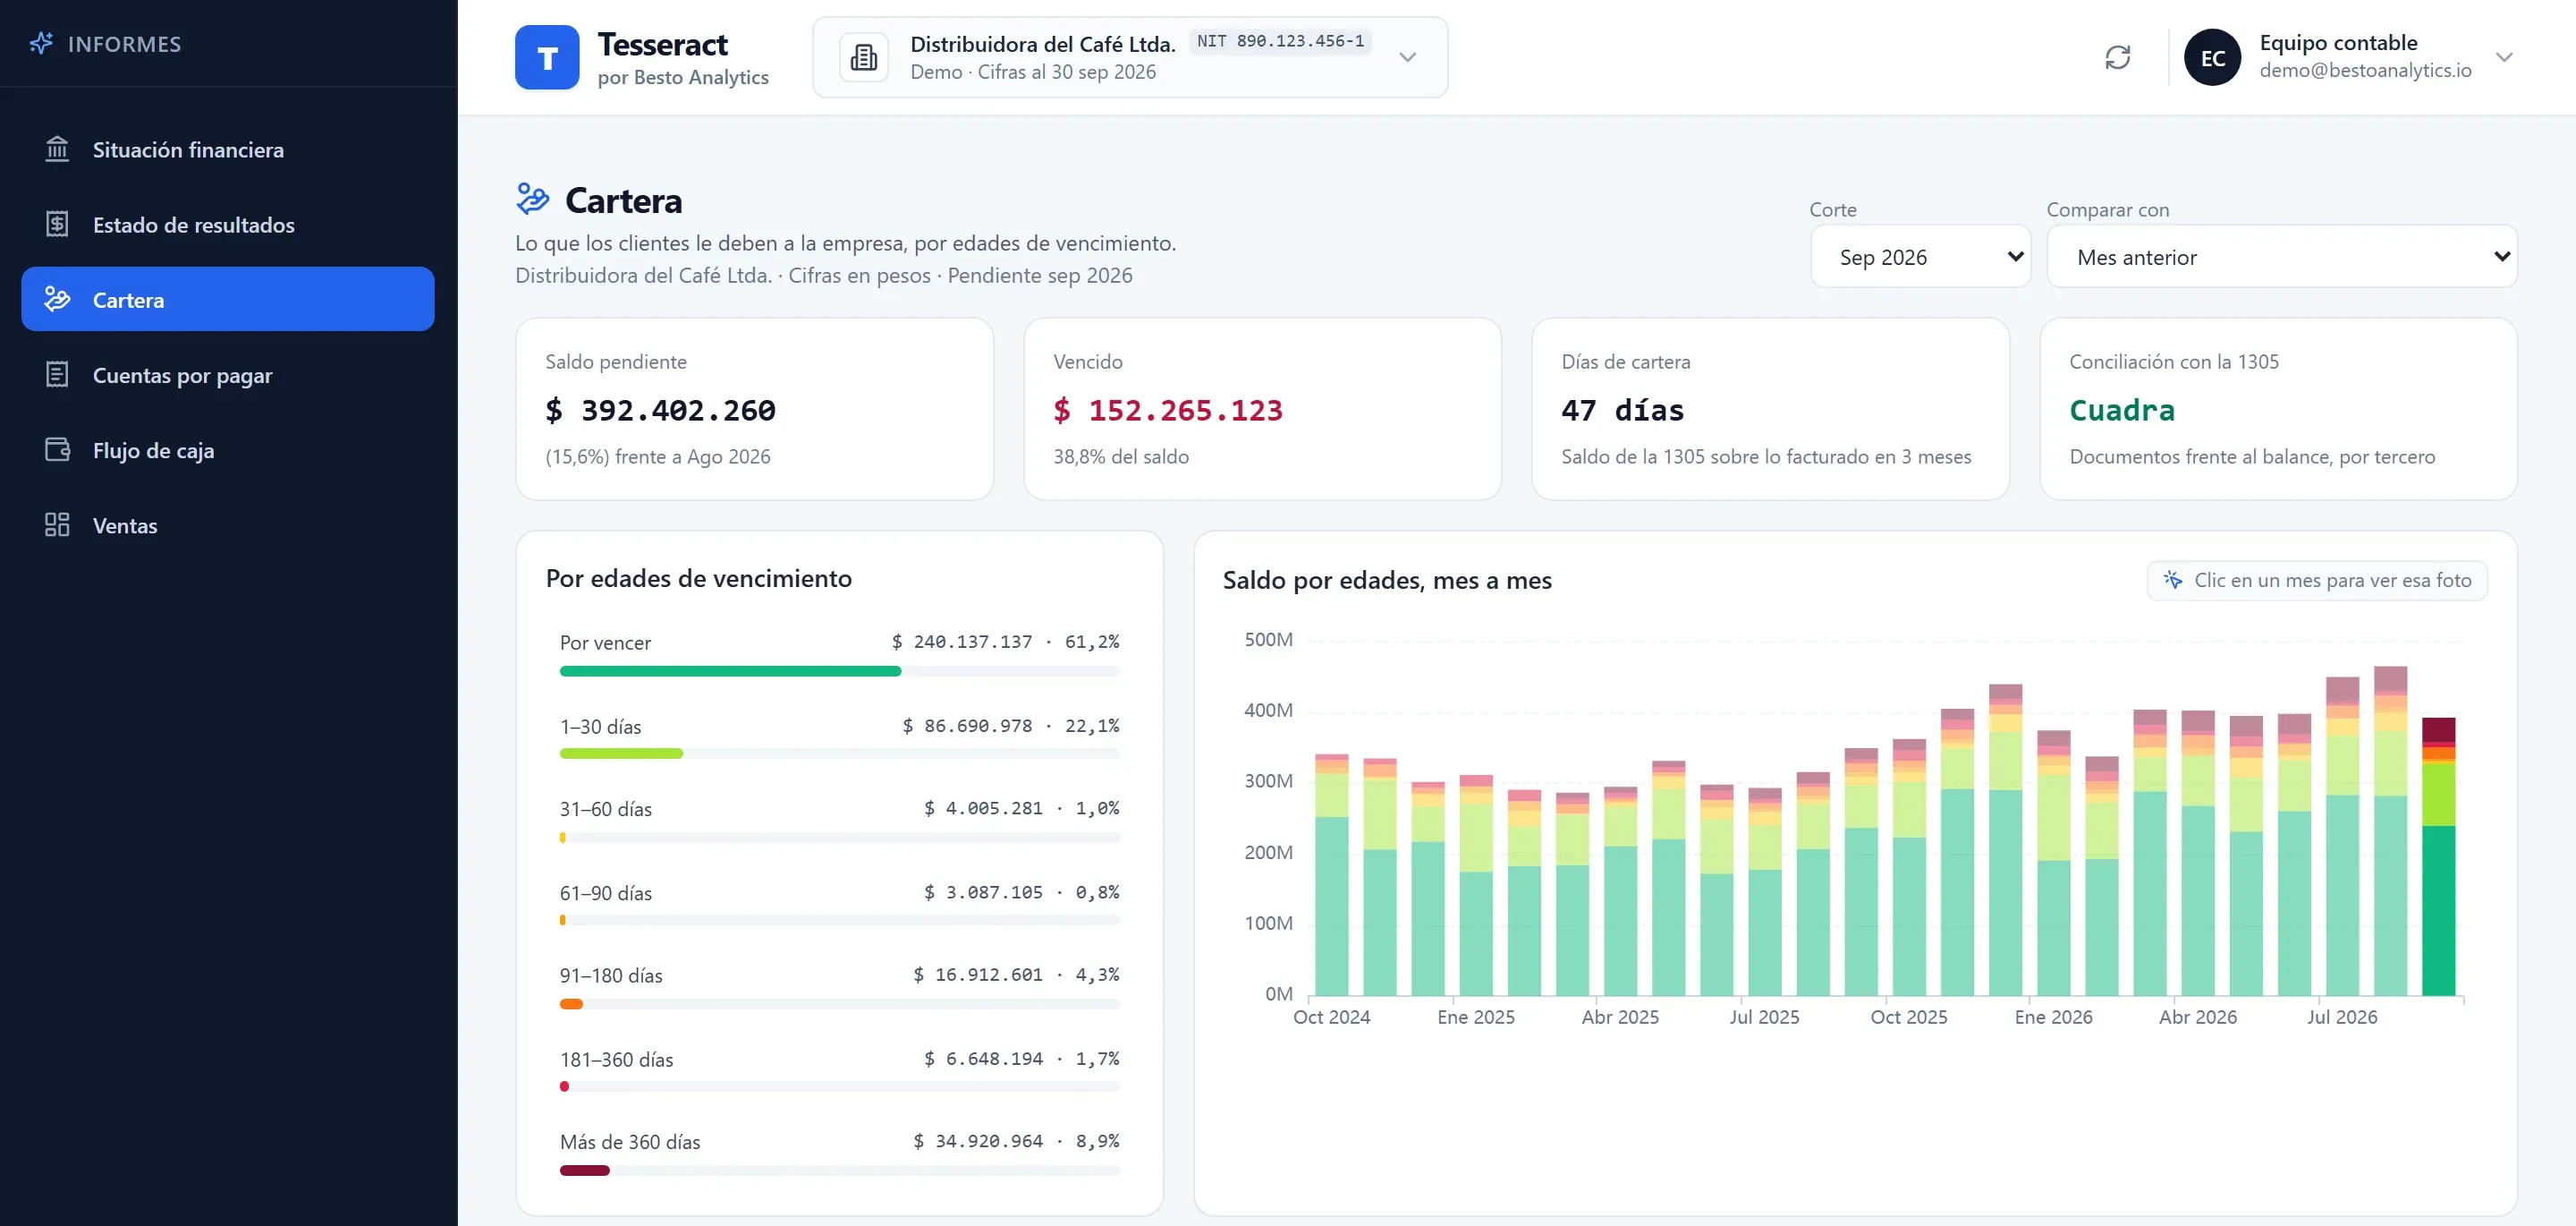The height and width of the screenshot is (1226, 2576).
Task: Click the Más de 360 días maroon bar
Action: (x=584, y=1169)
